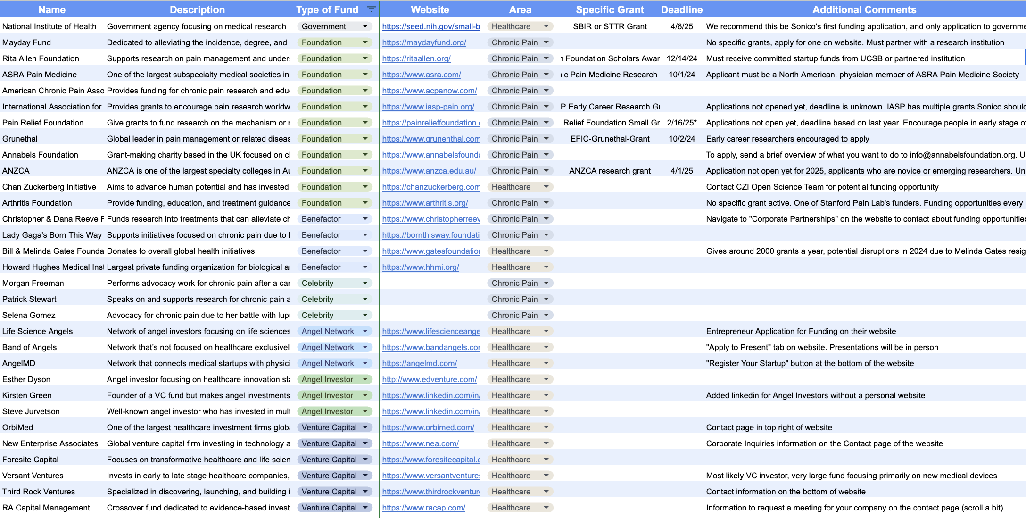Select description "Donates to overall global health initiatives"

pos(181,251)
